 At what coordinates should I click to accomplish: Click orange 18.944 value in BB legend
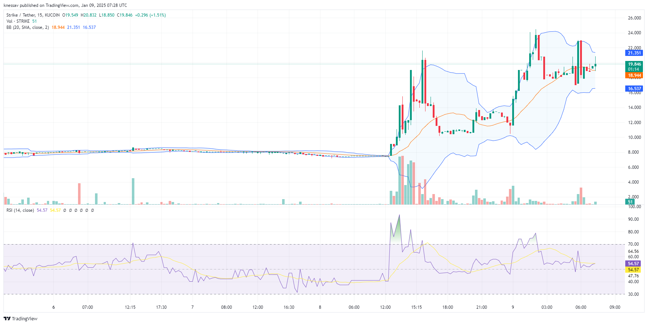[x=58, y=27]
